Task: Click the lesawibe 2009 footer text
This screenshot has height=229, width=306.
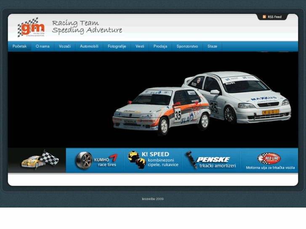Action: click(153, 199)
